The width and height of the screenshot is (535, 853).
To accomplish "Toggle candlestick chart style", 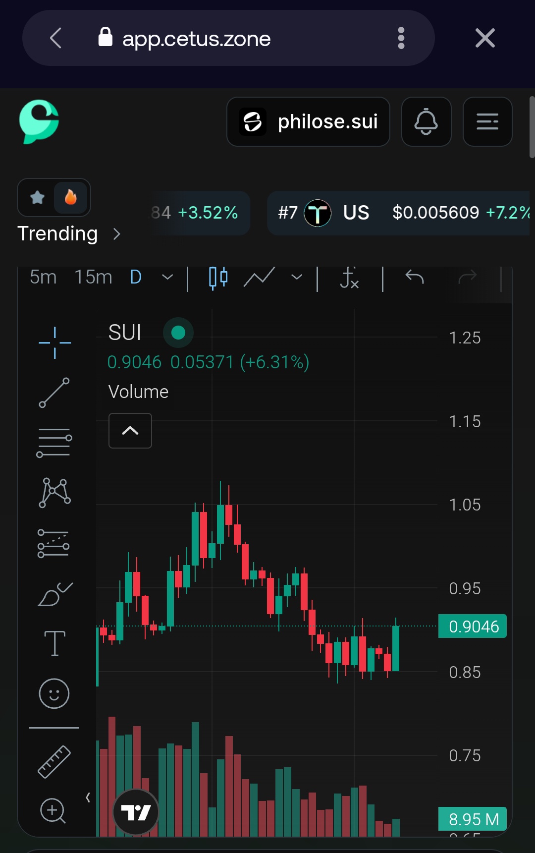I will click(218, 278).
